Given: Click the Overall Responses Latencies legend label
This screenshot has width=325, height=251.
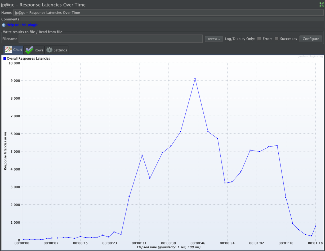Looking at the screenshot, I should [28, 58].
